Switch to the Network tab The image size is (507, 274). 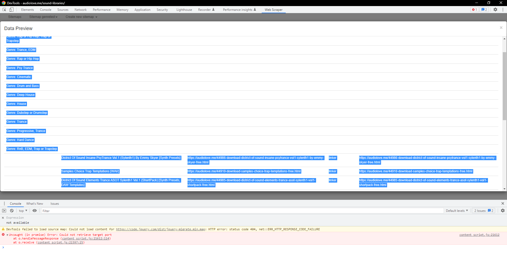click(x=81, y=10)
